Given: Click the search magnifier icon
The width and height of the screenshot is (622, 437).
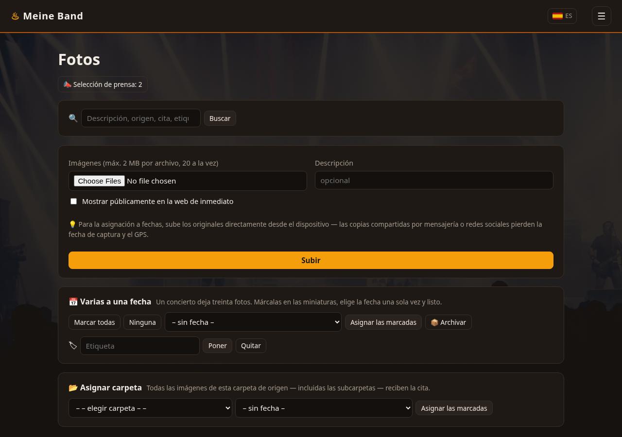Looking at the screenshot, I should (73, 118).
